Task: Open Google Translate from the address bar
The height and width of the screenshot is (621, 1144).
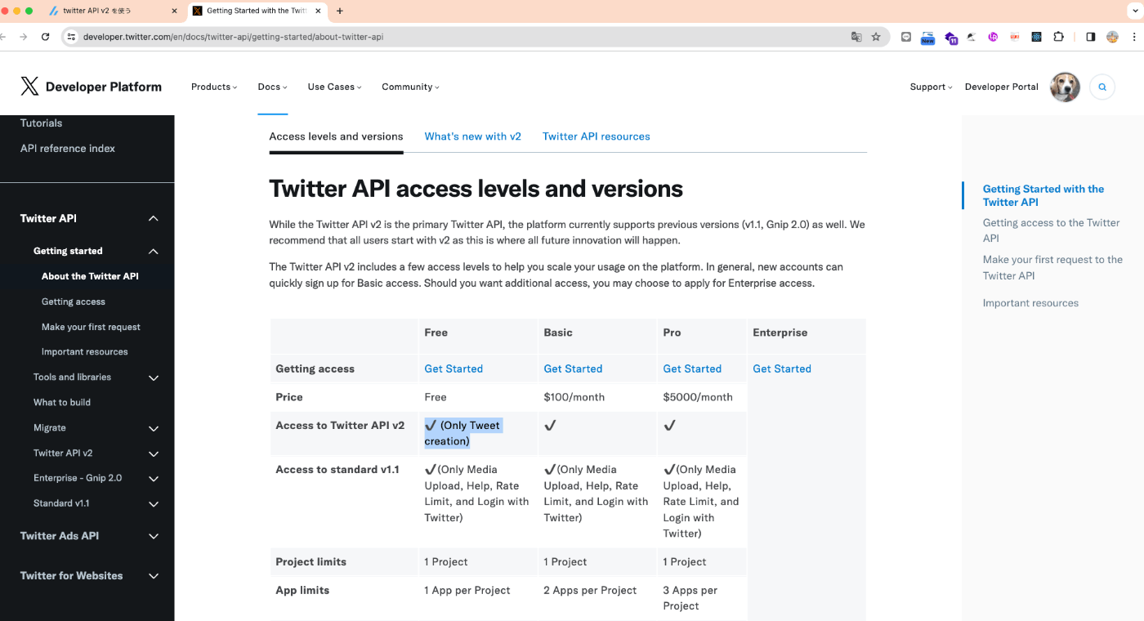Action: coord(855,37)
